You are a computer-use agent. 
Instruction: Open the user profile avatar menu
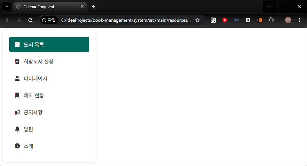tap(288, 20)
